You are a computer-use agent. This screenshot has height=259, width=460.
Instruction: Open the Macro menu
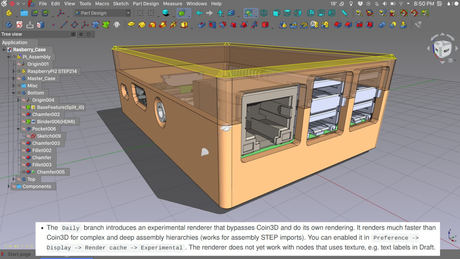coord(102,4)
